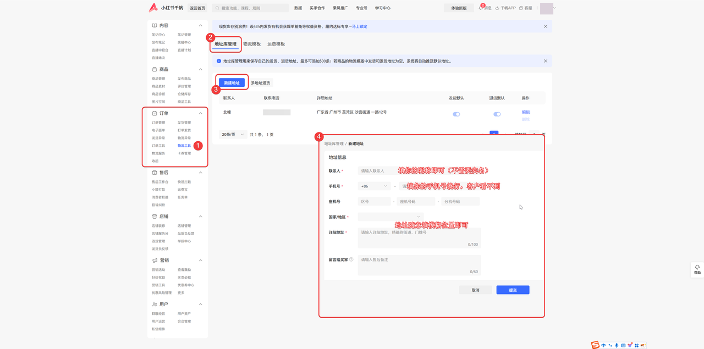Open the 20条/页 page size dropdown
704x349 pixels.
tap(232, 135)
